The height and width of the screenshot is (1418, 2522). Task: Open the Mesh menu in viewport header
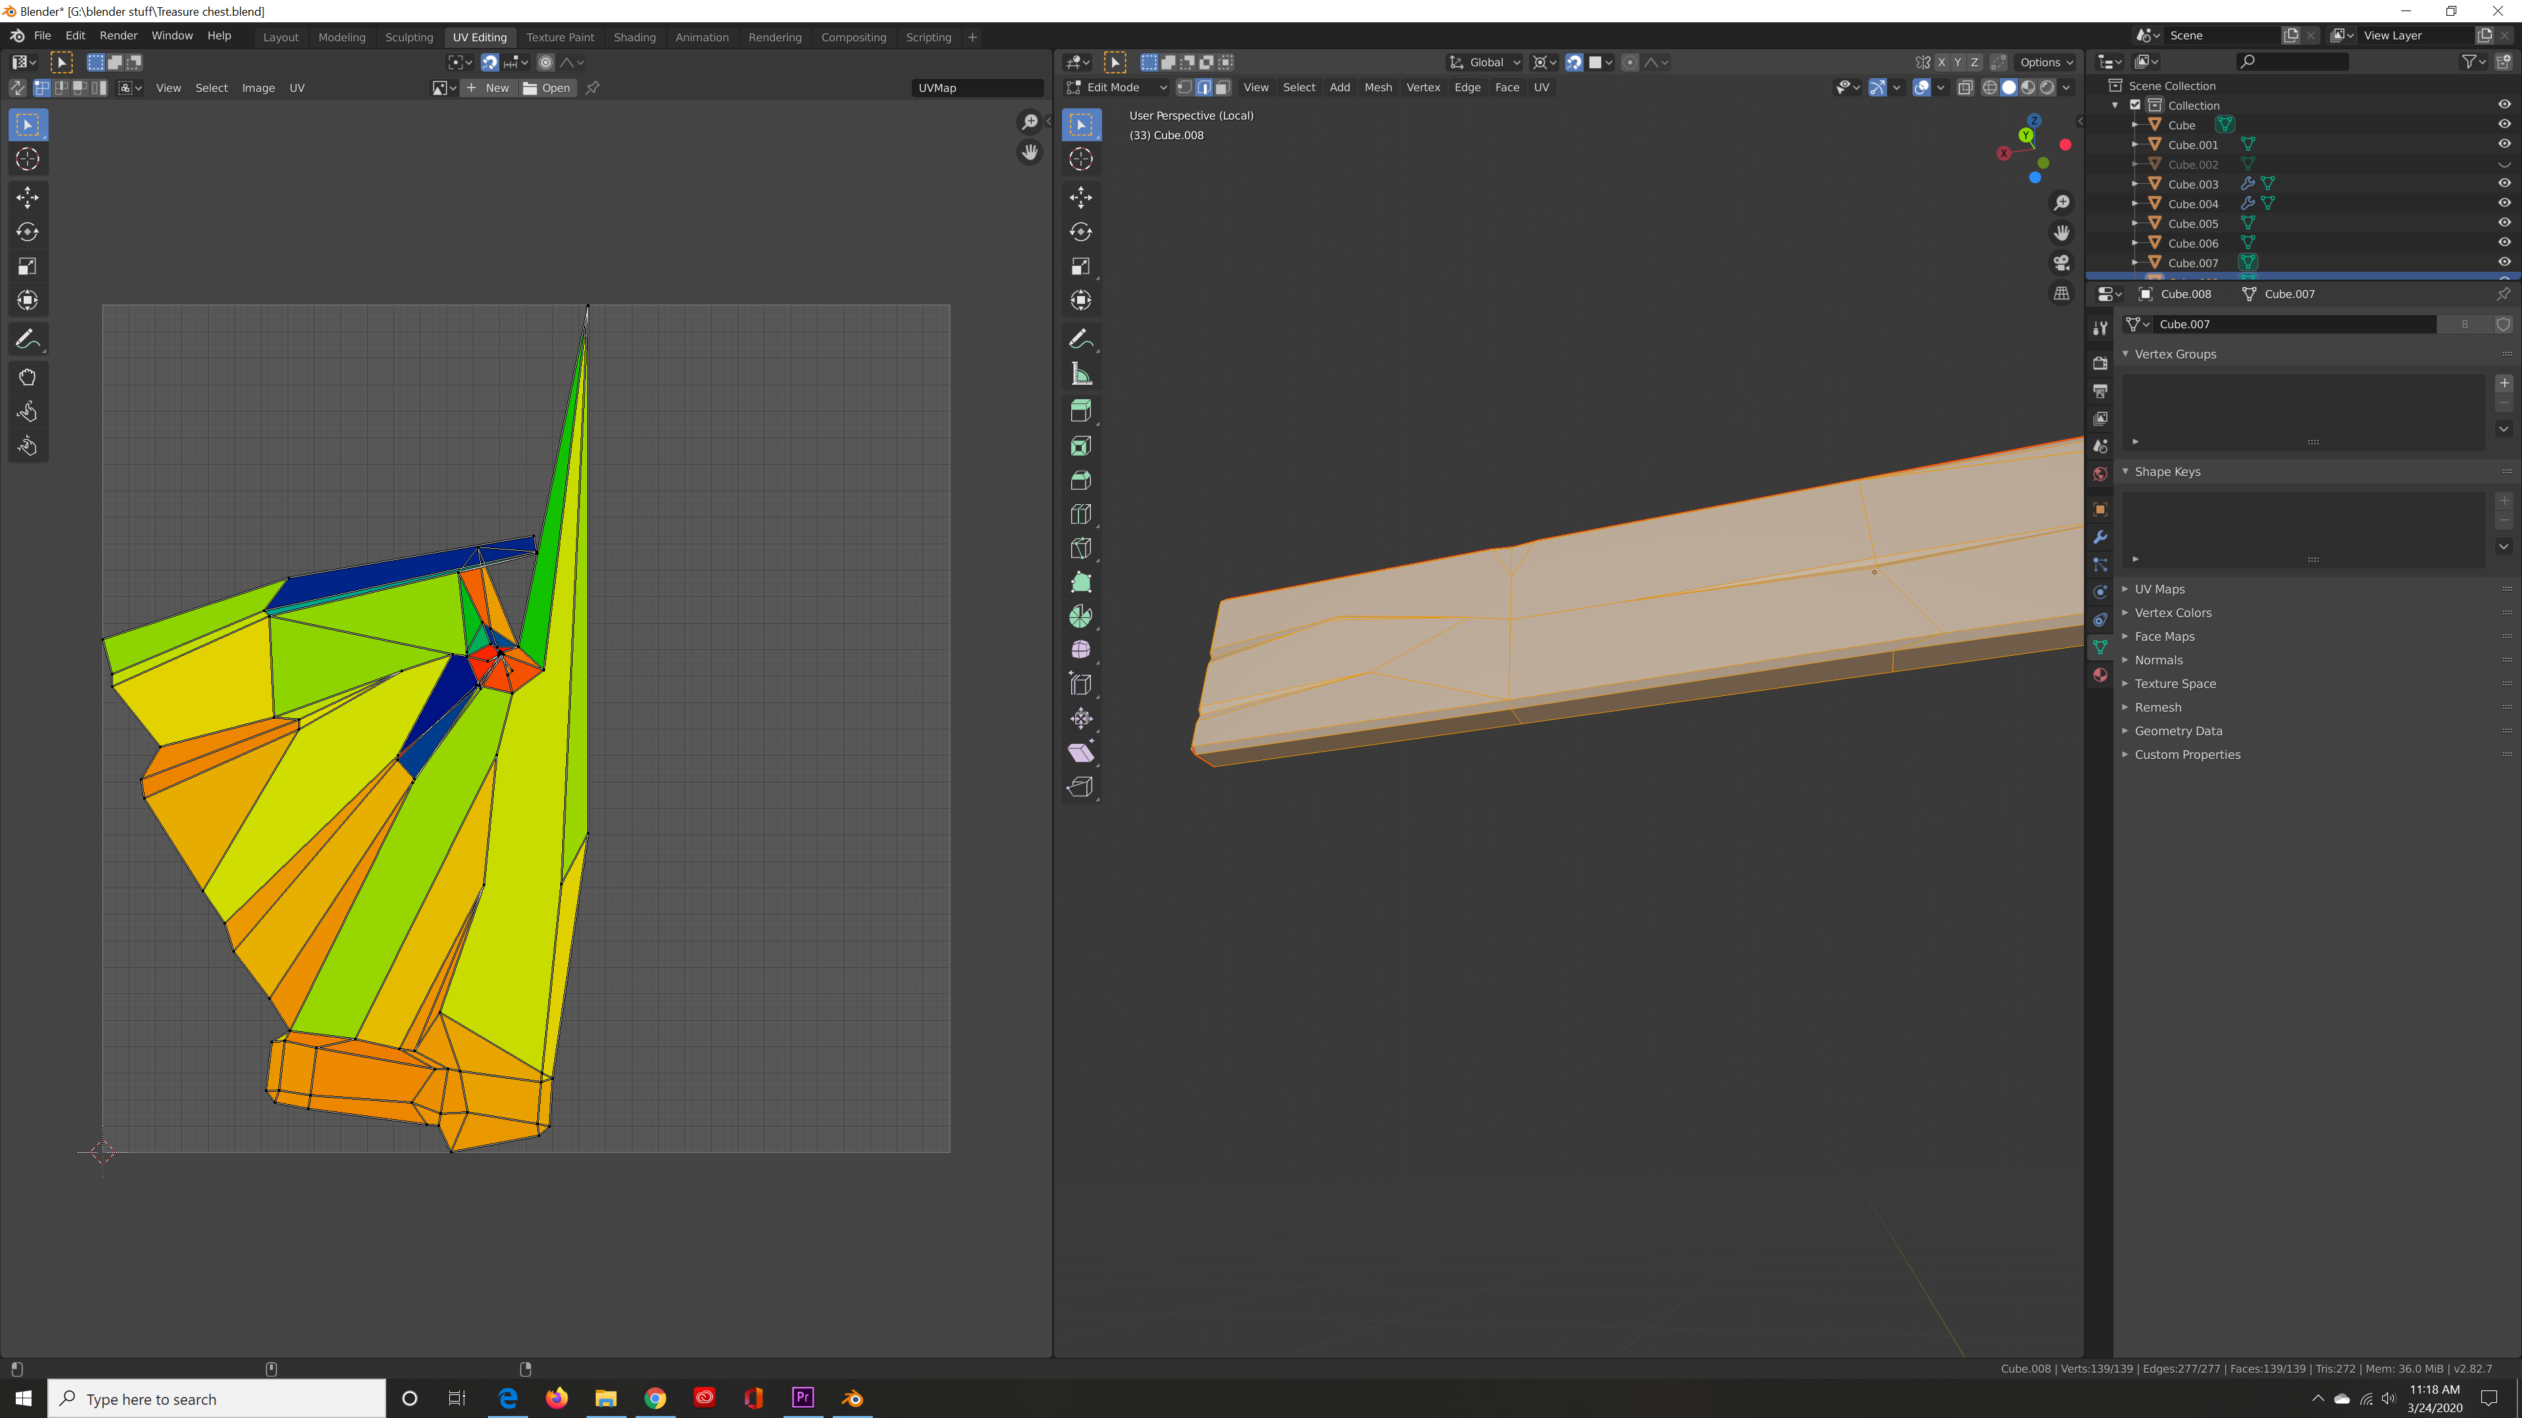click(1377, 87)
